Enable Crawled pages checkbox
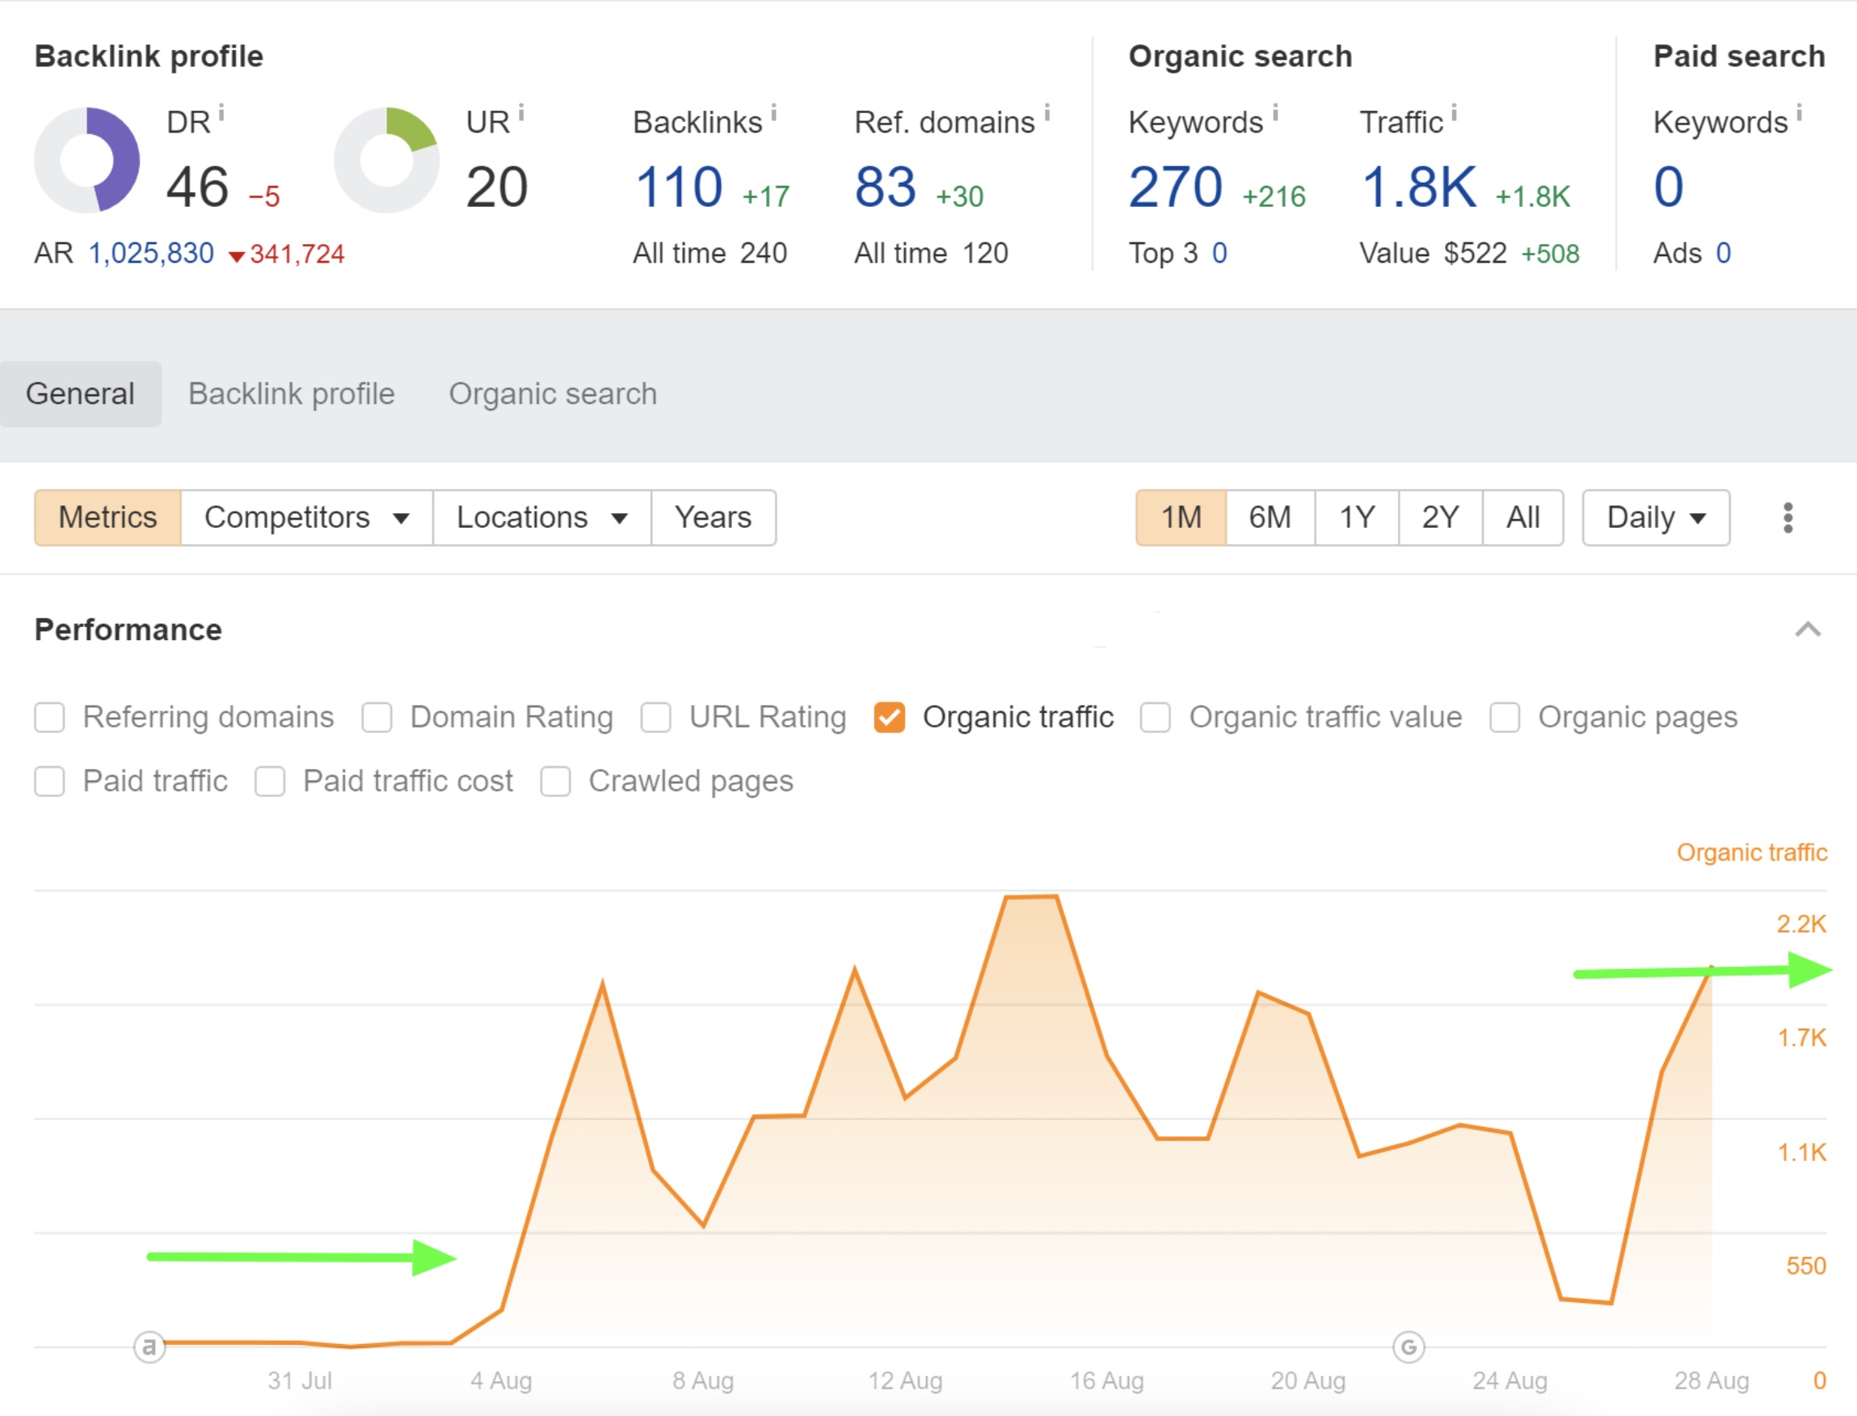The image size is (1857, 1416). (x=555, y=782)
